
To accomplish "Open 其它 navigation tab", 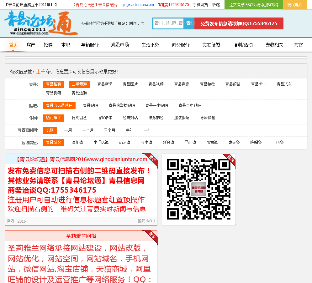I will pos(298,45).
